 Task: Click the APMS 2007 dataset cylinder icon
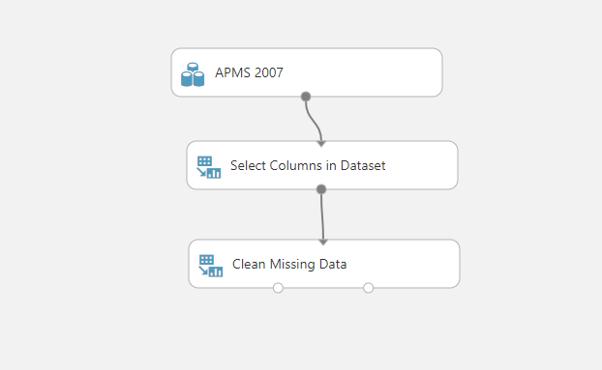pos(193,74)
